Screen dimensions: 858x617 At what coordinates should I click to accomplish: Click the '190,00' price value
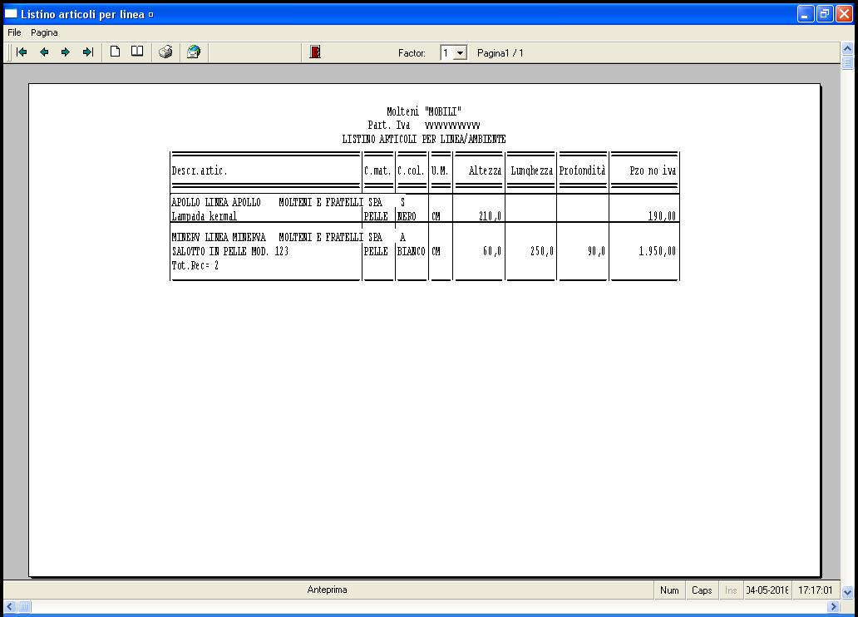coord(662,216)
